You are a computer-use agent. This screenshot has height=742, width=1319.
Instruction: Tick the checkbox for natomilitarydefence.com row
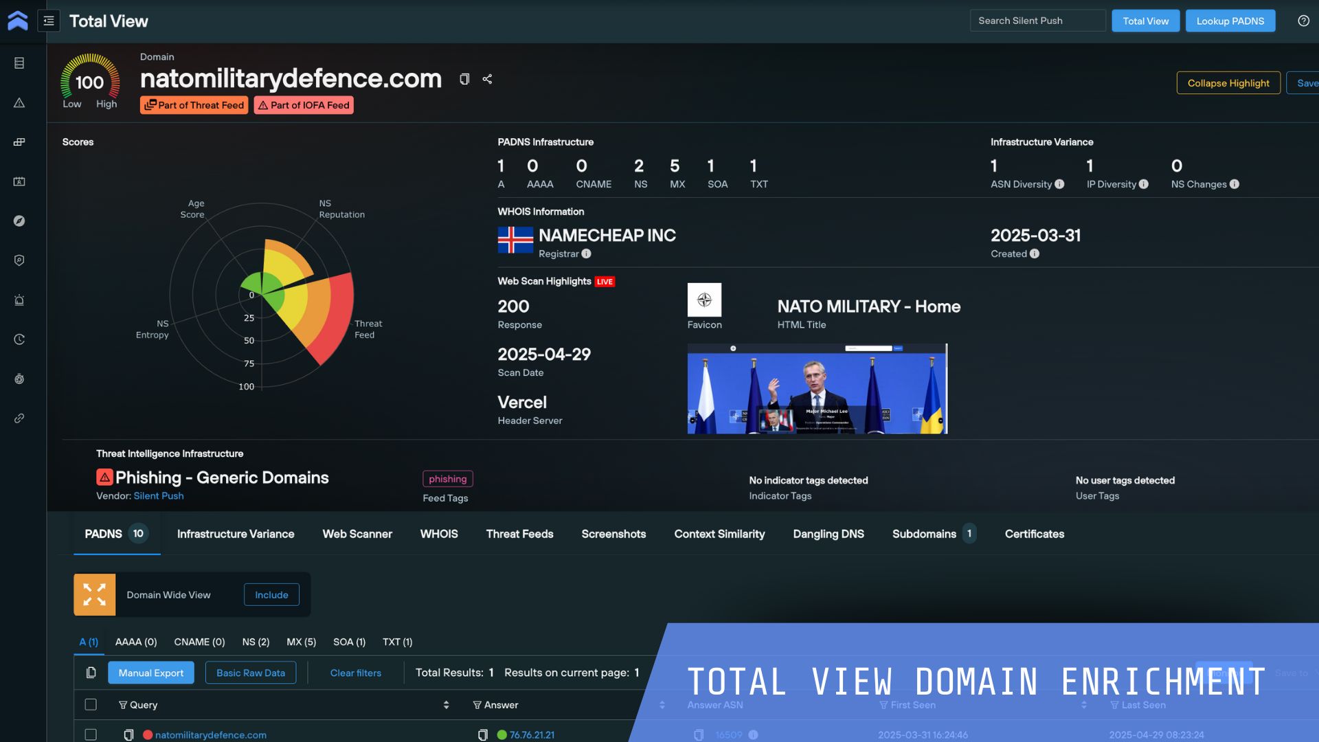(91, 734)
